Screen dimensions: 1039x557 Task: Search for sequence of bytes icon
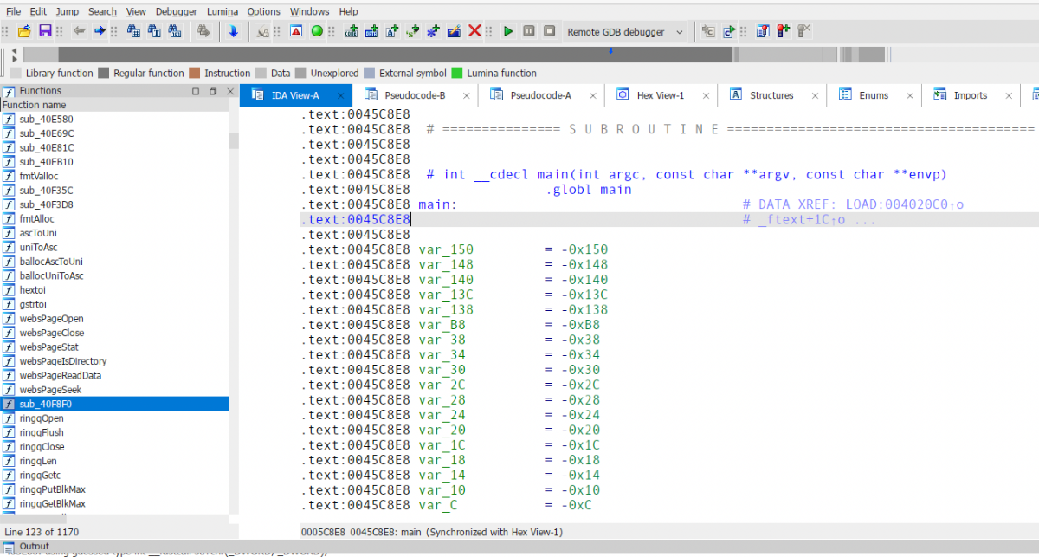click(x=175, y=31)
